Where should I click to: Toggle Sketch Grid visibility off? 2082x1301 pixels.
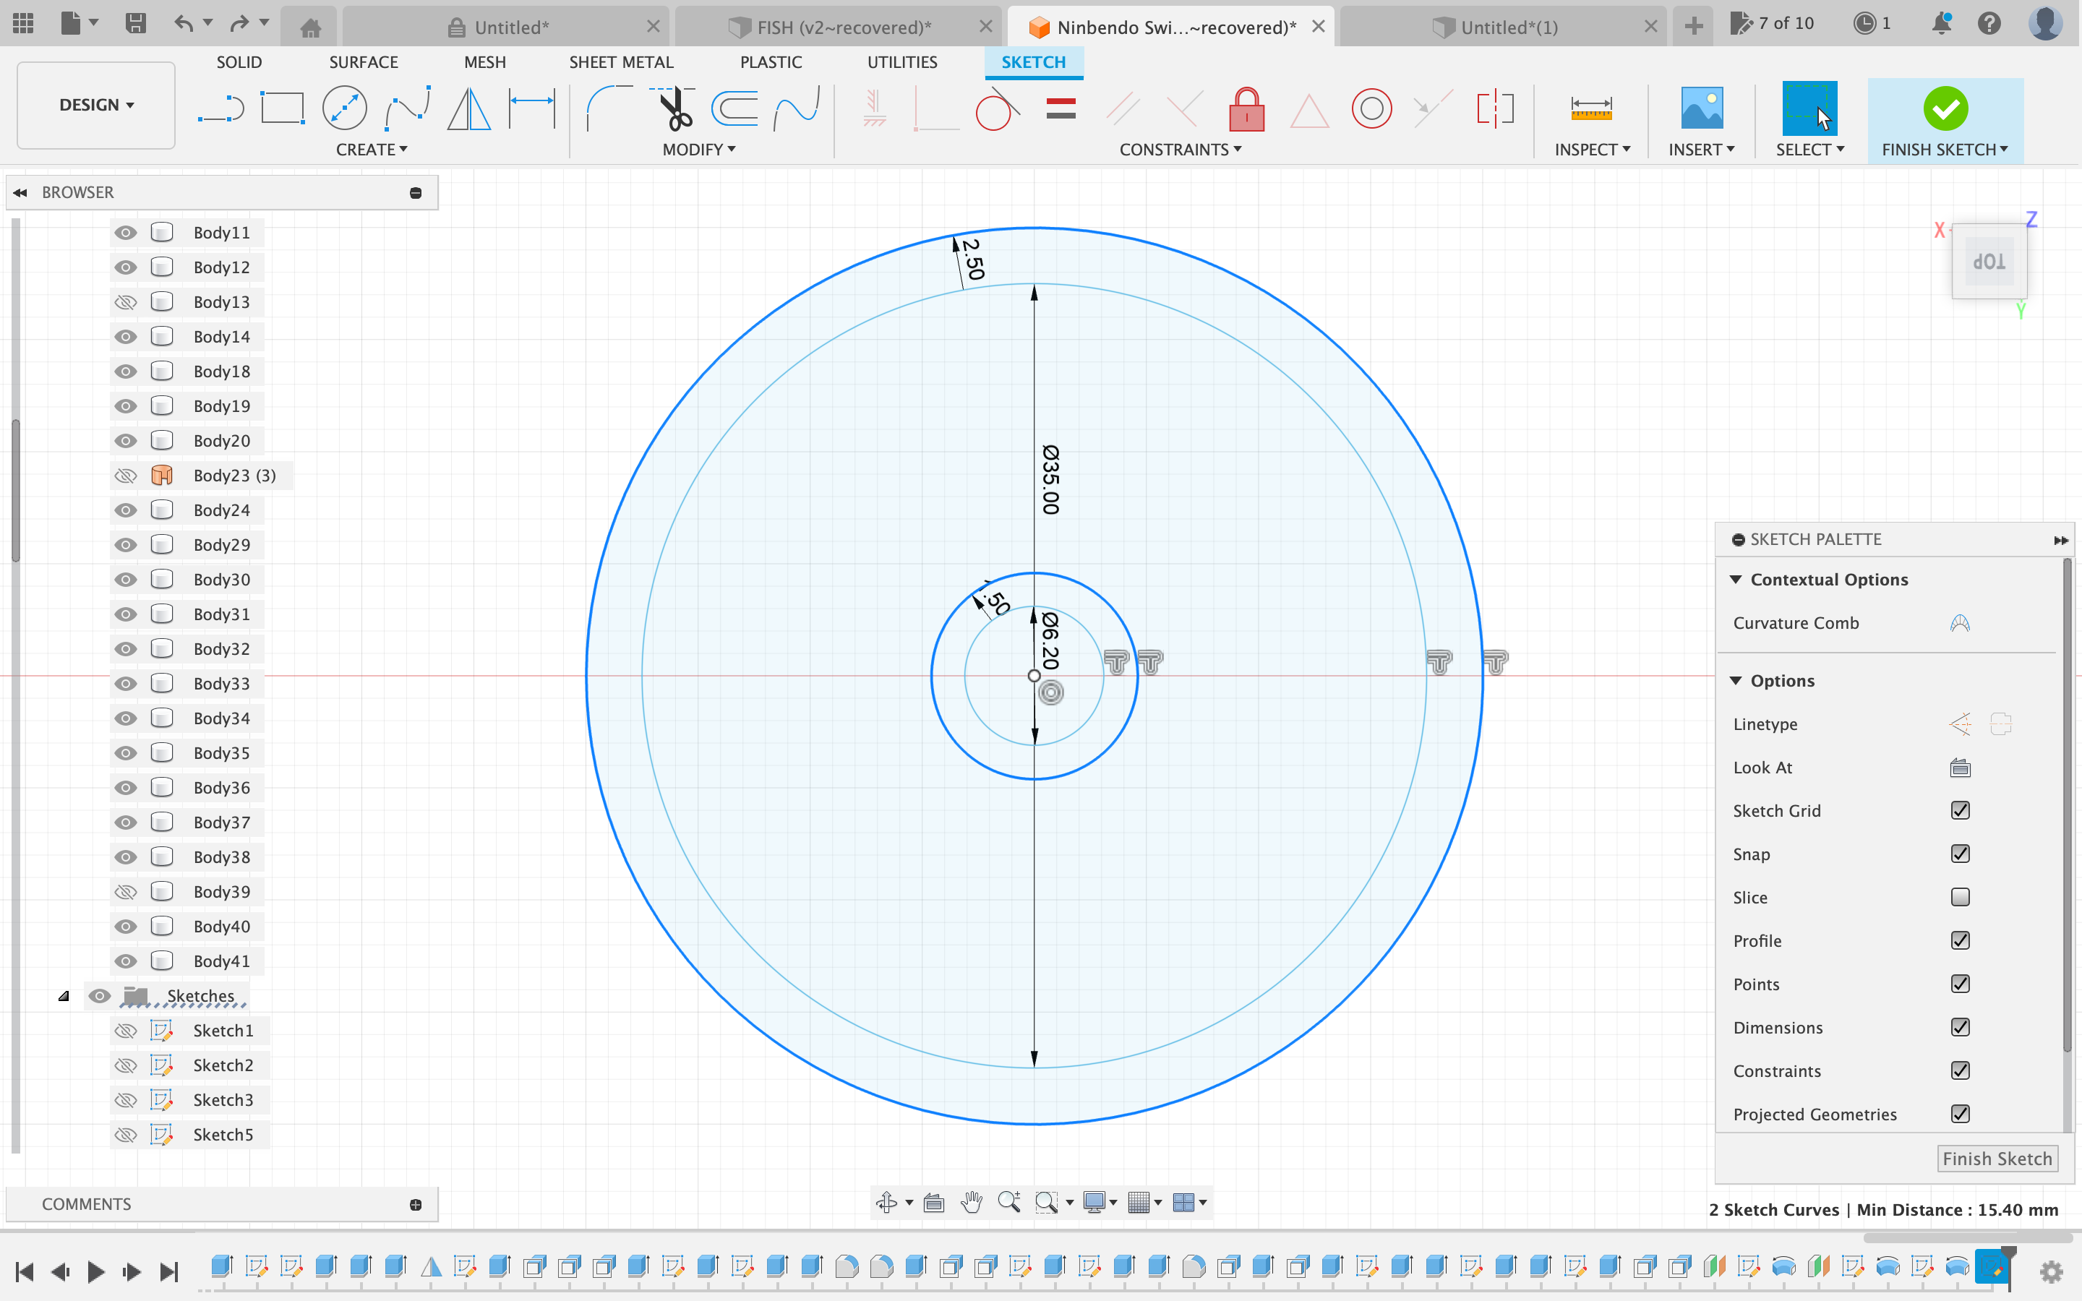tap(1961, 810)
